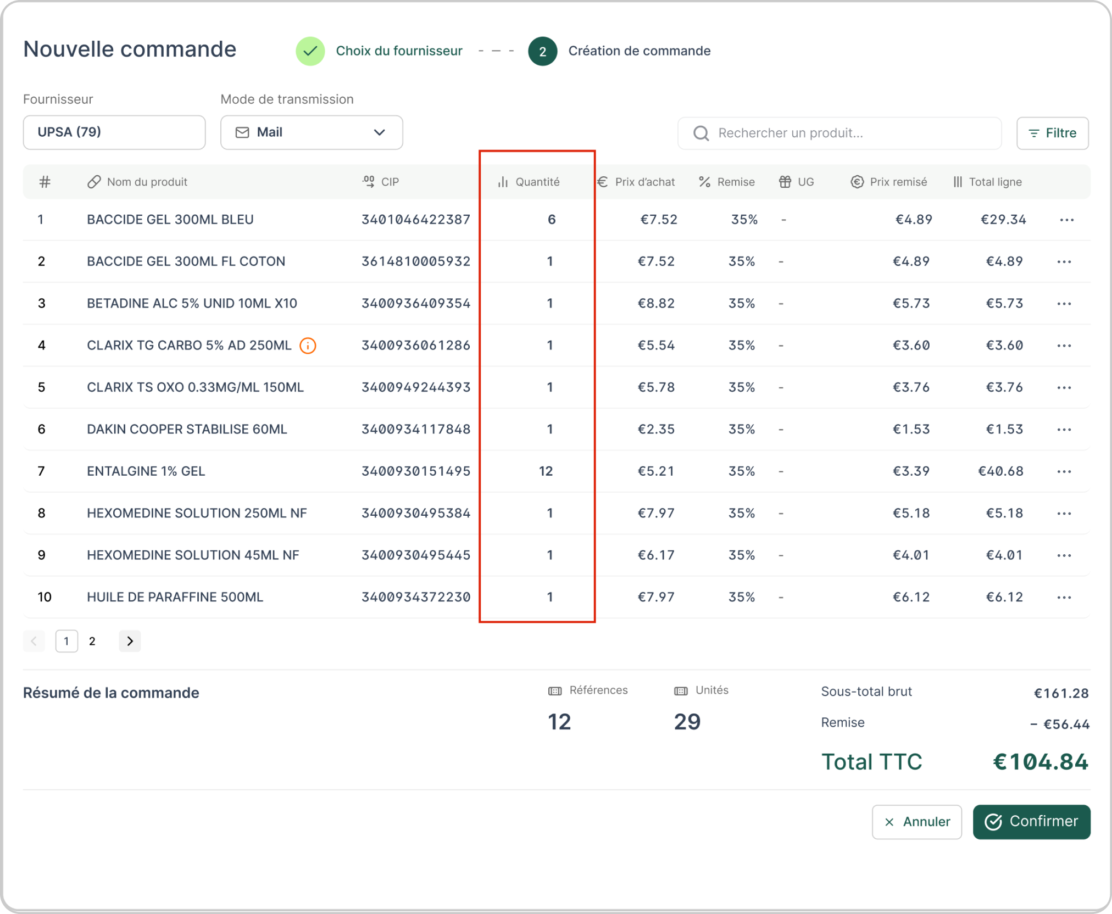Click the next page arrow

[130, 641]
